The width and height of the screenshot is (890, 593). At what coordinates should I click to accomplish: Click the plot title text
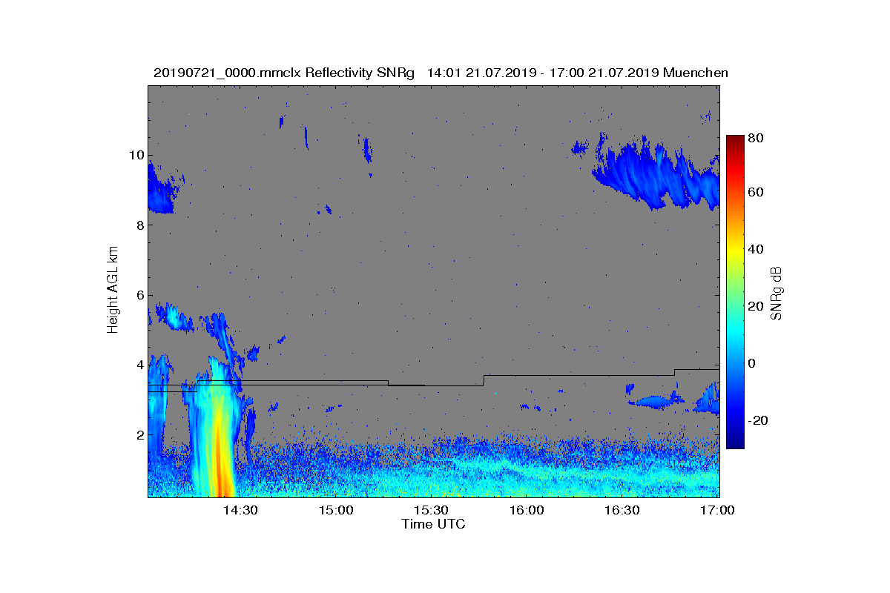coord(441,73)
